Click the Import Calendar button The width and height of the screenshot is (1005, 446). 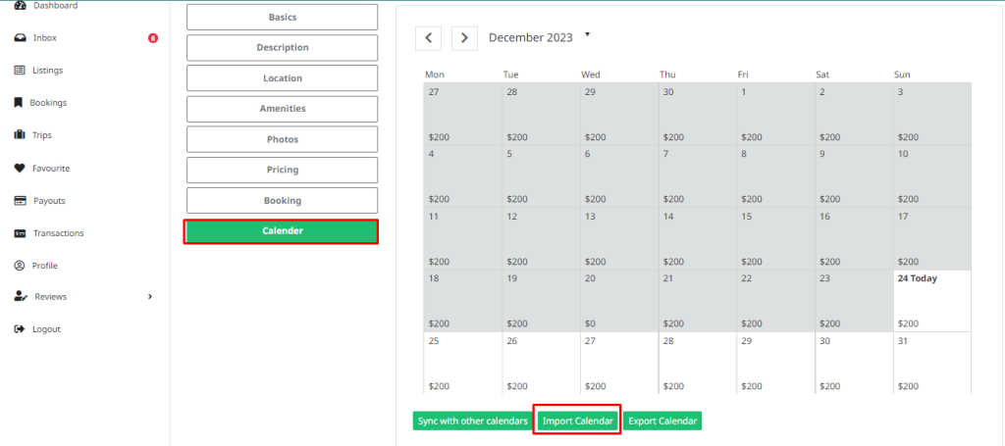pyautogui.click(x=578, y=421)
